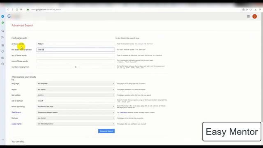The height and width of the screenshot is (148, 263).
Task: Open the SafeSearch label link
Action: pyautogui.click(x=16, y=112)
